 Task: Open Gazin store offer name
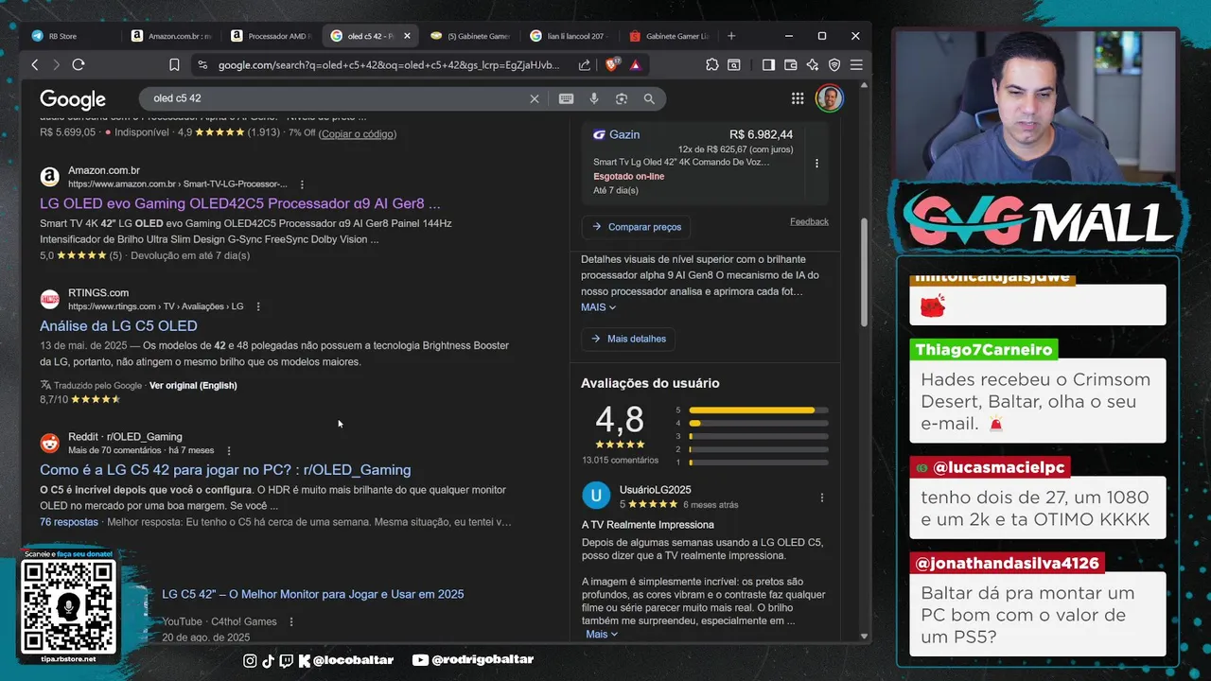[x=624, y=134]
